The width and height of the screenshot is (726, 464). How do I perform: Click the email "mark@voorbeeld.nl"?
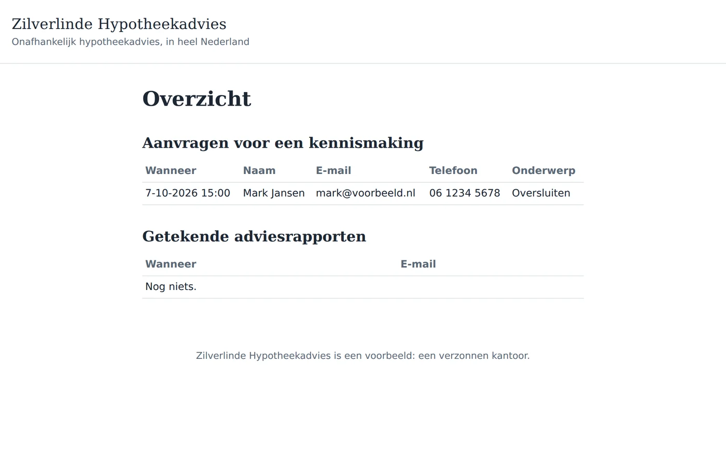[366, 193]
